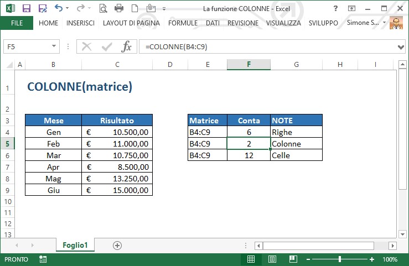
Task: Click zoom in plus button
Action: [x=372, y=259]
